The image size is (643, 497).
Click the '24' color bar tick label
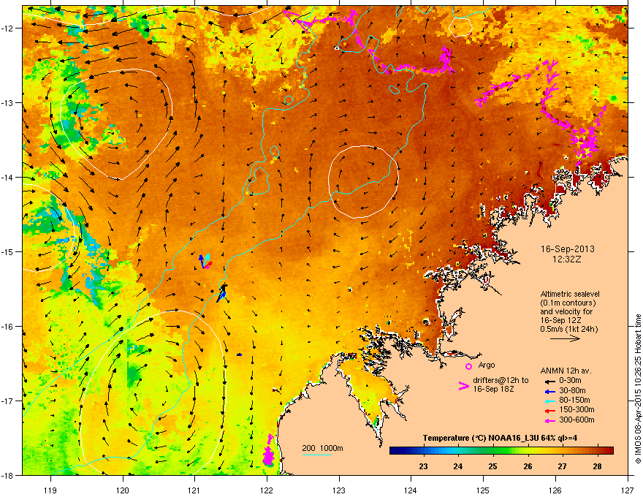pos(458,466)
